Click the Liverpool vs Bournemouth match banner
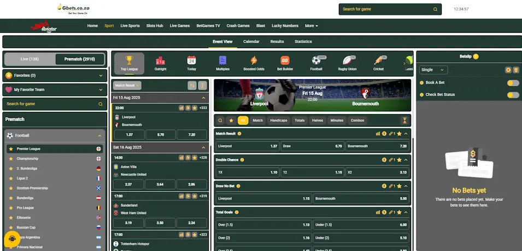522x251 pixels. coord(312,95)
